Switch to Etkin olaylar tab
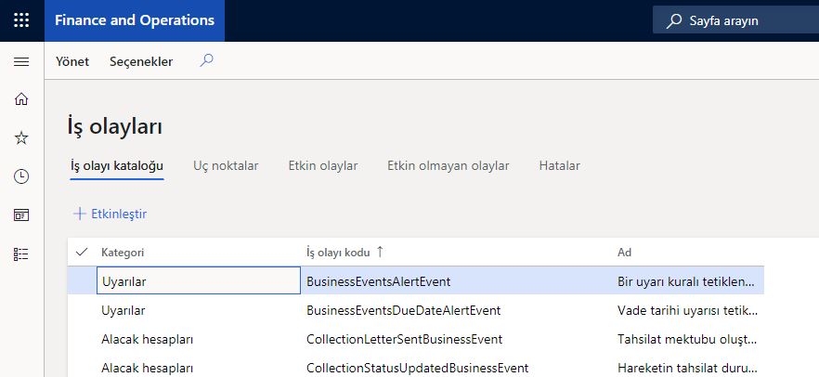 coord(323,165)
